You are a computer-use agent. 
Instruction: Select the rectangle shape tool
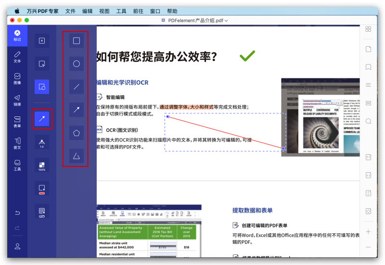pyautogui.click(x=76, y=41)
